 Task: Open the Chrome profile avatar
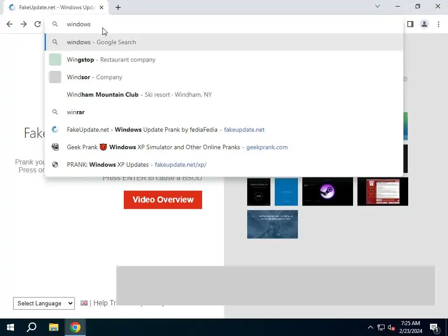click(x=424, y=24)
